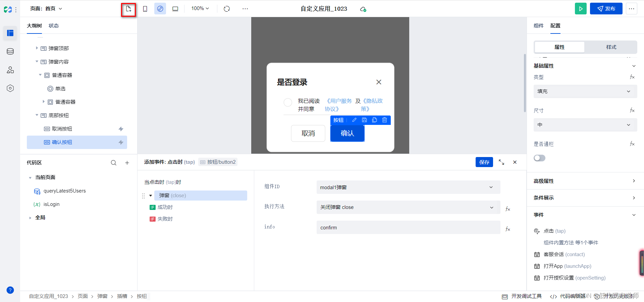Click the refresh icon in toolbar
Screen dimensions: 644x302
227,9
